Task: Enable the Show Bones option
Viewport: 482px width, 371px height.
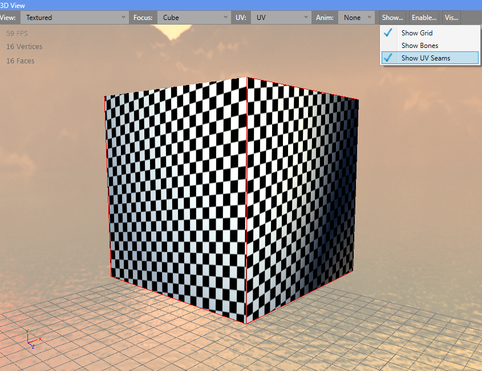Action: pyautogui.click(x=420, y=46)
